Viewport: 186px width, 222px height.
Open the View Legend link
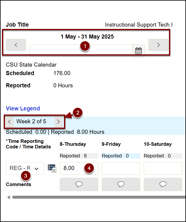click(x=23, y=108)
